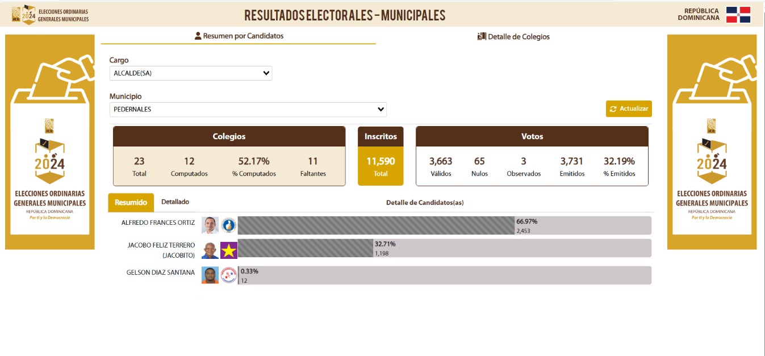This screenshot has width=765, height=356.
Task: Open the Cargo dropdown showing ALCALDE(SA)
Action: coord(190,73)
